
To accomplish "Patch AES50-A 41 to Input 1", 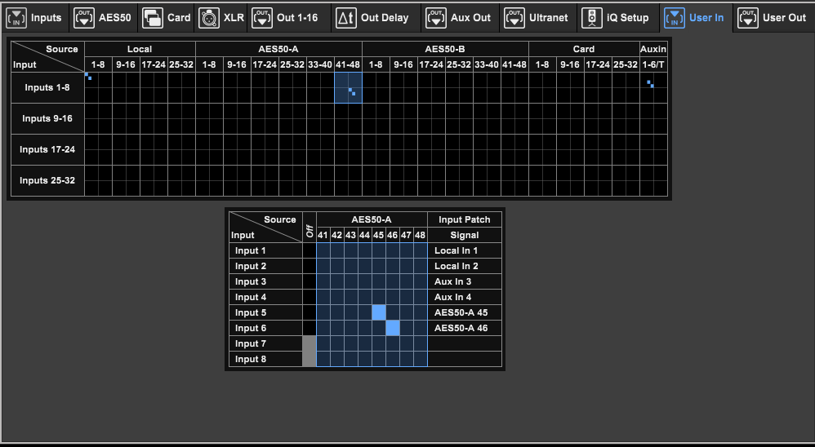I will pos(323,250).
